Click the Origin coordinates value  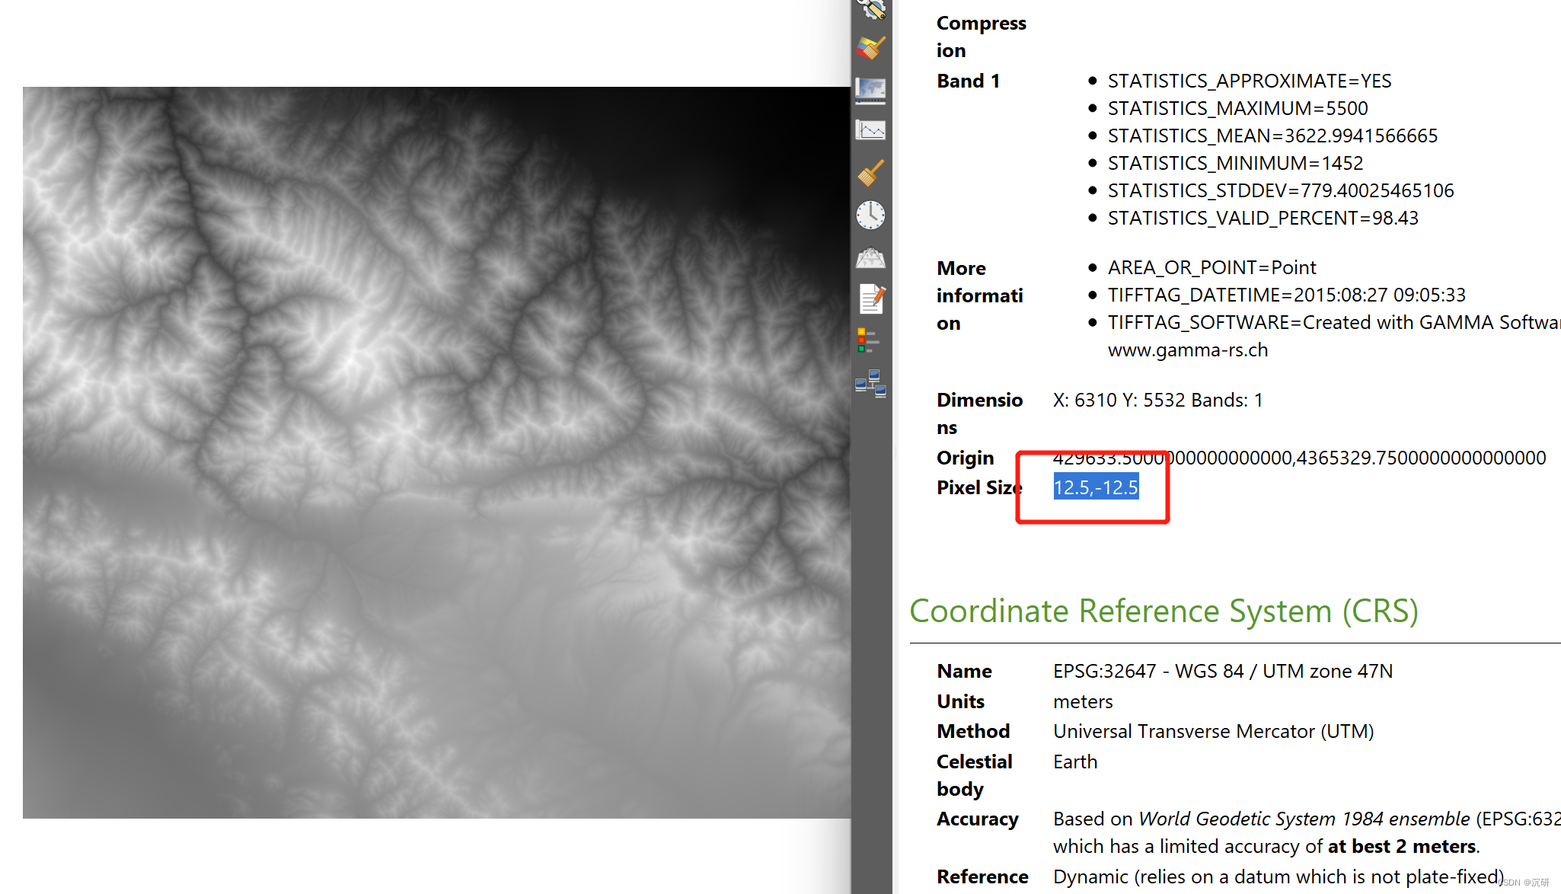(x=1294, y=457)
